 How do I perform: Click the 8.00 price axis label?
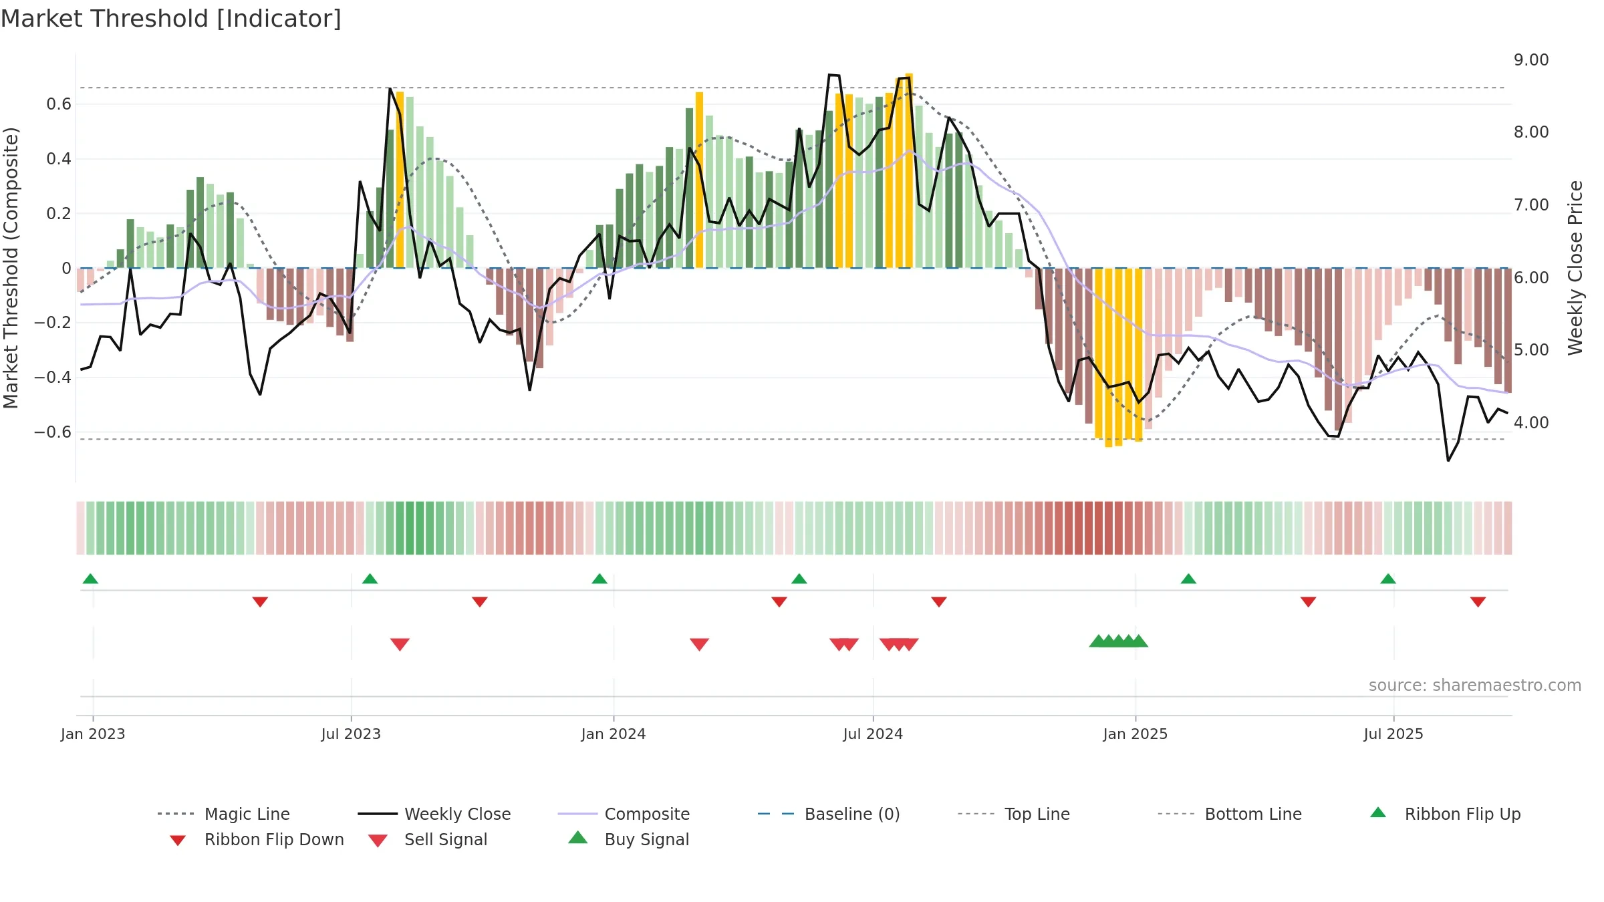(x=1531, y=132)
